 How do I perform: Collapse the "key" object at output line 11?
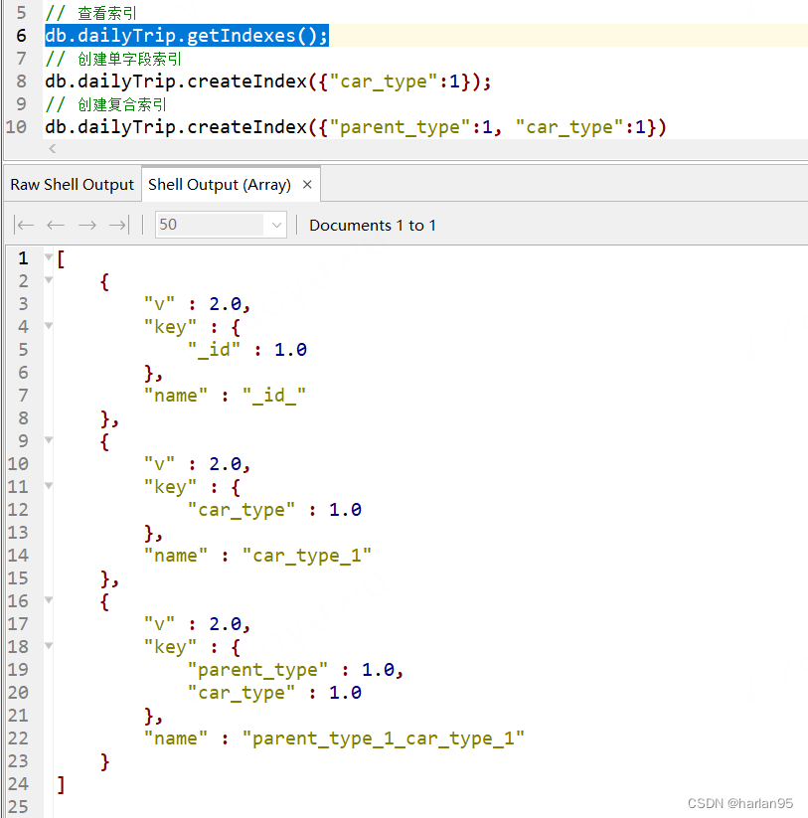click(49, 486)
